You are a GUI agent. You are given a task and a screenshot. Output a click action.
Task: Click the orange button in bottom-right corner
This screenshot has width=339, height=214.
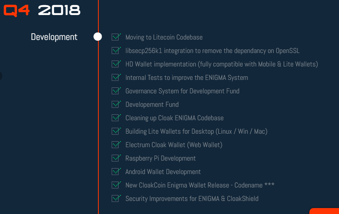[324, 211]
